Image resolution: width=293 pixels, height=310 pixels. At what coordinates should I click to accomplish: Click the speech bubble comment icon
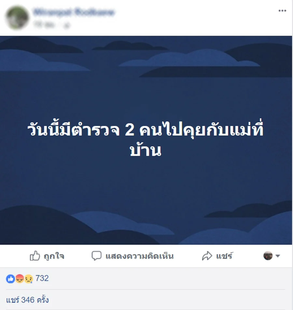point(96,256)
